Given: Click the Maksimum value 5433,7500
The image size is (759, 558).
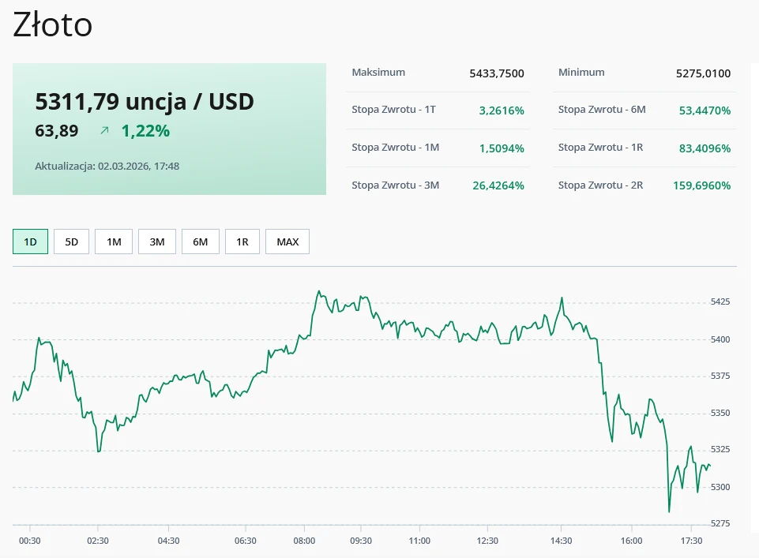Looking at the screenshot, I should coord(497,73).
